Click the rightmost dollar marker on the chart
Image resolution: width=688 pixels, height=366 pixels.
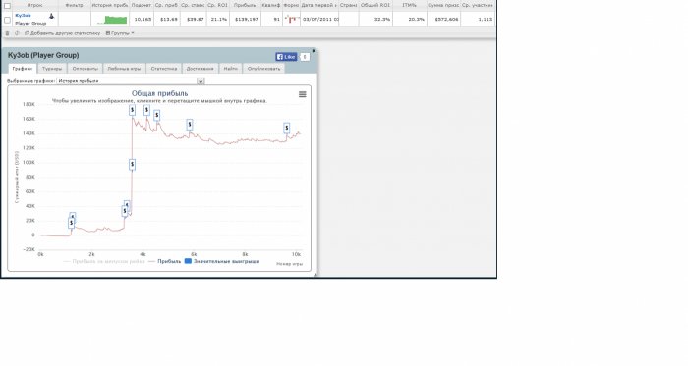(287, 128)
